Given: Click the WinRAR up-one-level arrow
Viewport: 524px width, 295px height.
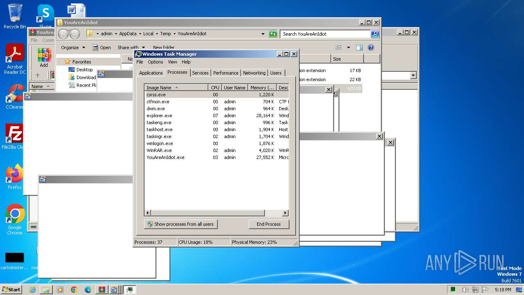Looking at the screenshot, I should [x=38, y=75].
